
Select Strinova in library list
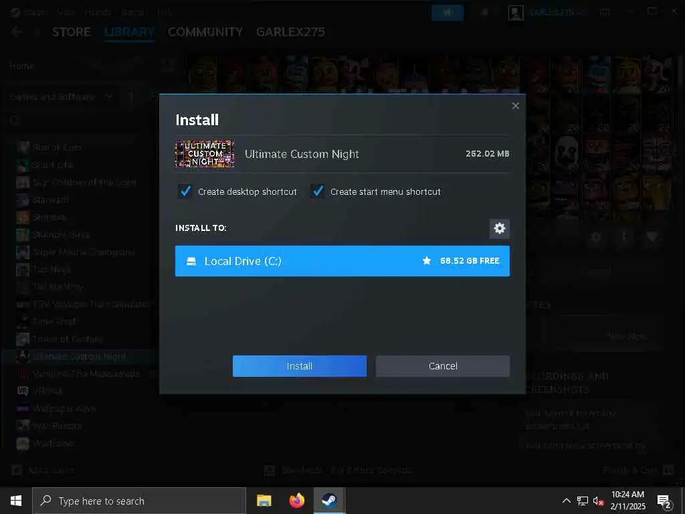click(50, 218)
